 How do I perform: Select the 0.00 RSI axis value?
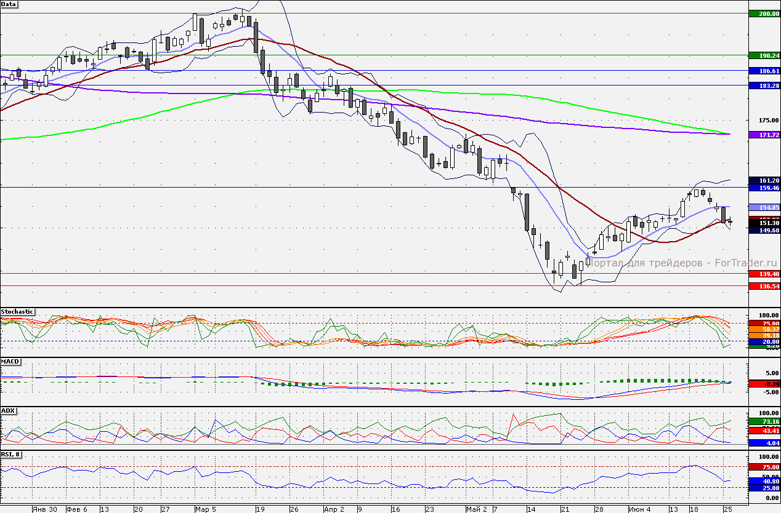point(772,498)
